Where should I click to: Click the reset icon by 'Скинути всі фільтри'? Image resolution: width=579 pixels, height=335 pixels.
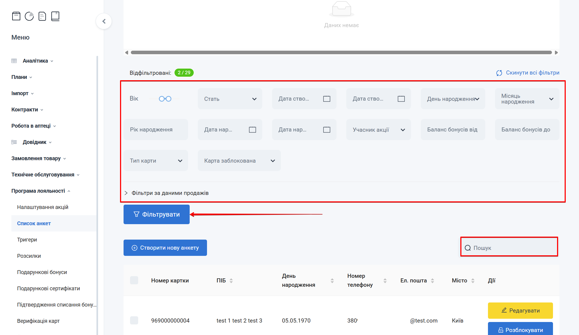pyautogui.click(x=499, y=73)
